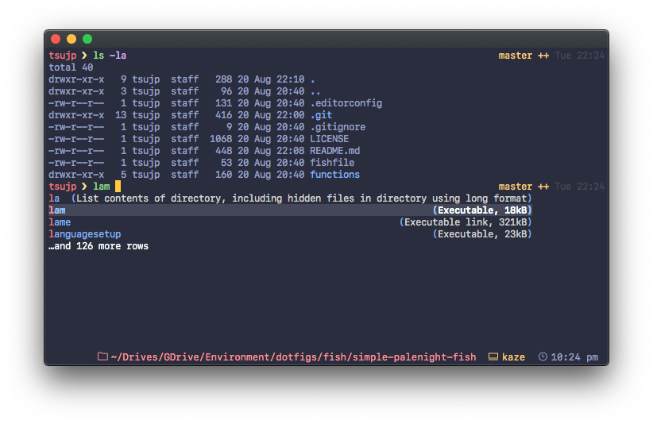
Task: Click the LICENSE file name
Action: coord(329,139)
